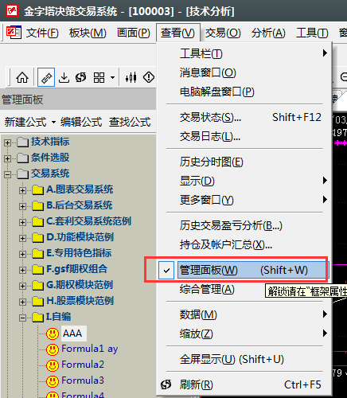Collapse the I.自编 tree node
This screenshot has width=347, height=398.
coord(22,318)
